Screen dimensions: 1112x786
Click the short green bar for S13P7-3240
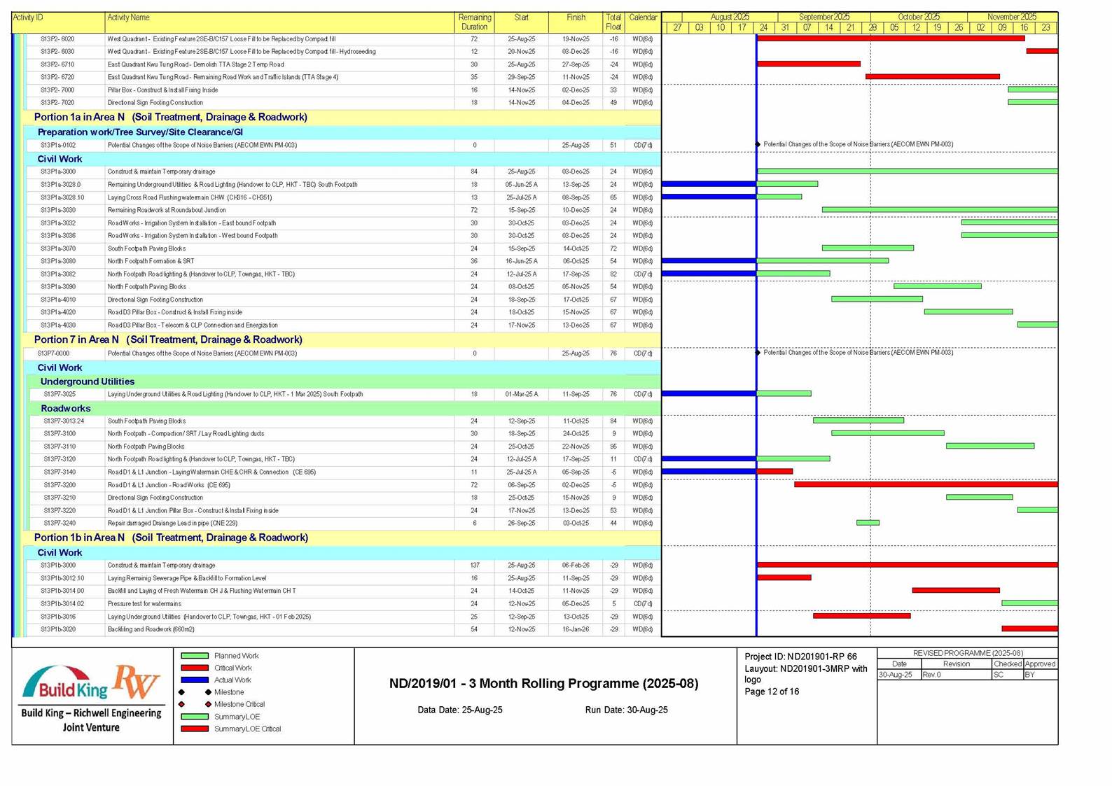tap(868, 523)
